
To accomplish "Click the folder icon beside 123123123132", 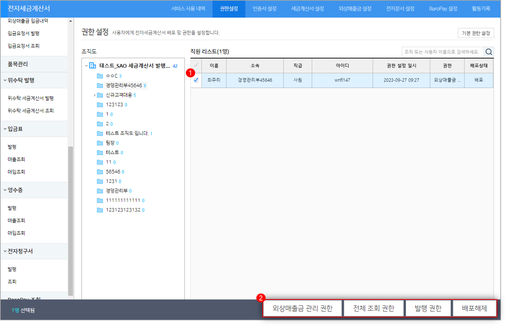I will [100, 210].
